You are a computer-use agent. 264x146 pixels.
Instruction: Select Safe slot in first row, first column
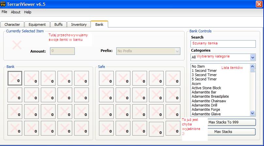(x=106, y=78)
